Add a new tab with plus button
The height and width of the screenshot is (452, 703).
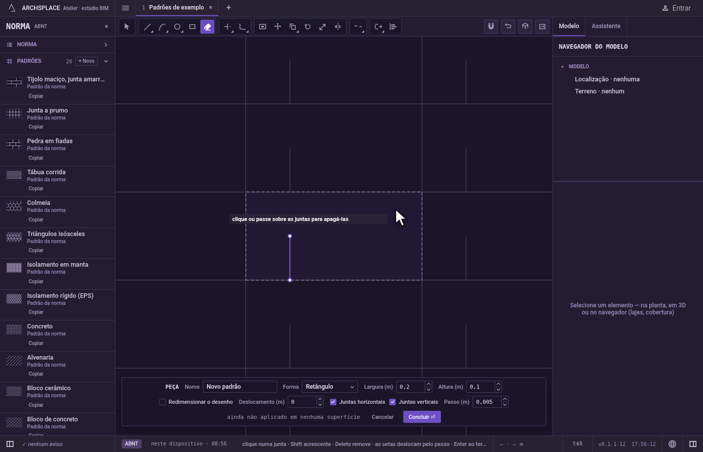click(228, 8)
